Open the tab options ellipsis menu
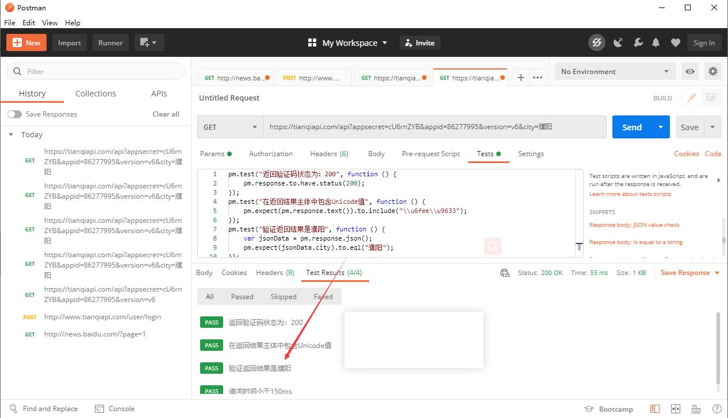The image size is (728, 418). (538, 78)
